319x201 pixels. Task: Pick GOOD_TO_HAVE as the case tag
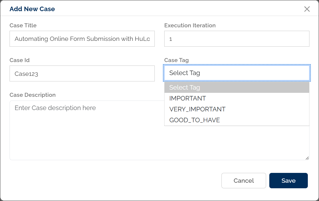click(195, 120)
